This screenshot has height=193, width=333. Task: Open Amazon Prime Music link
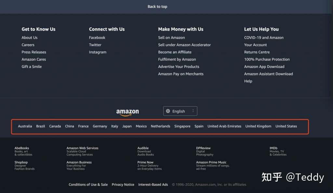click(x=213, y=165)
